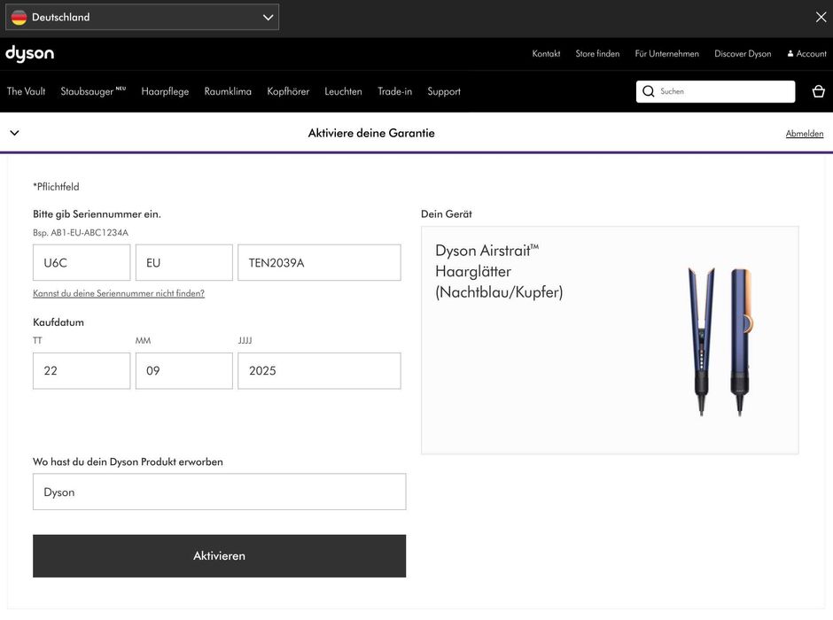Click the purchase location Dyson field
833x620 pixels.
(219, 492)
